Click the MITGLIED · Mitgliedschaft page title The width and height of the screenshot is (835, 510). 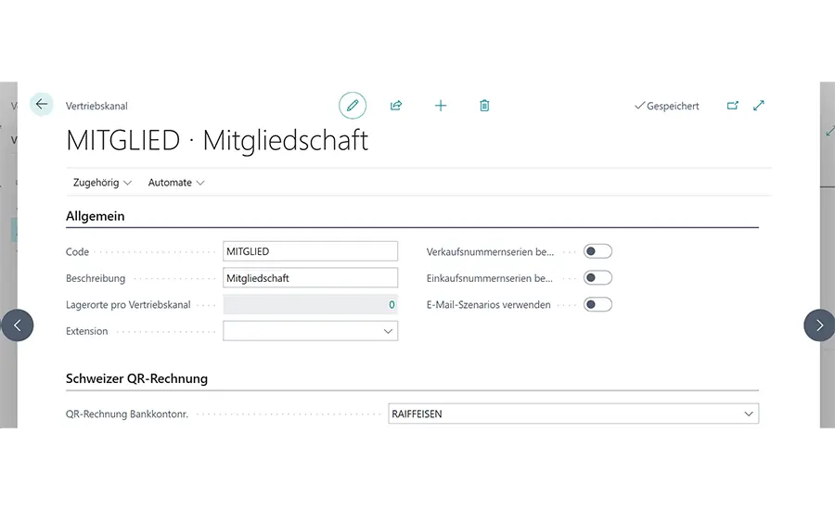217,141
